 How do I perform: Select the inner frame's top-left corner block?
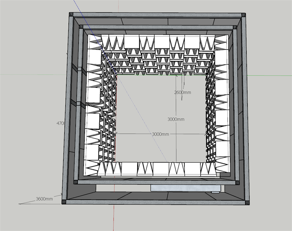click(81, 27)
